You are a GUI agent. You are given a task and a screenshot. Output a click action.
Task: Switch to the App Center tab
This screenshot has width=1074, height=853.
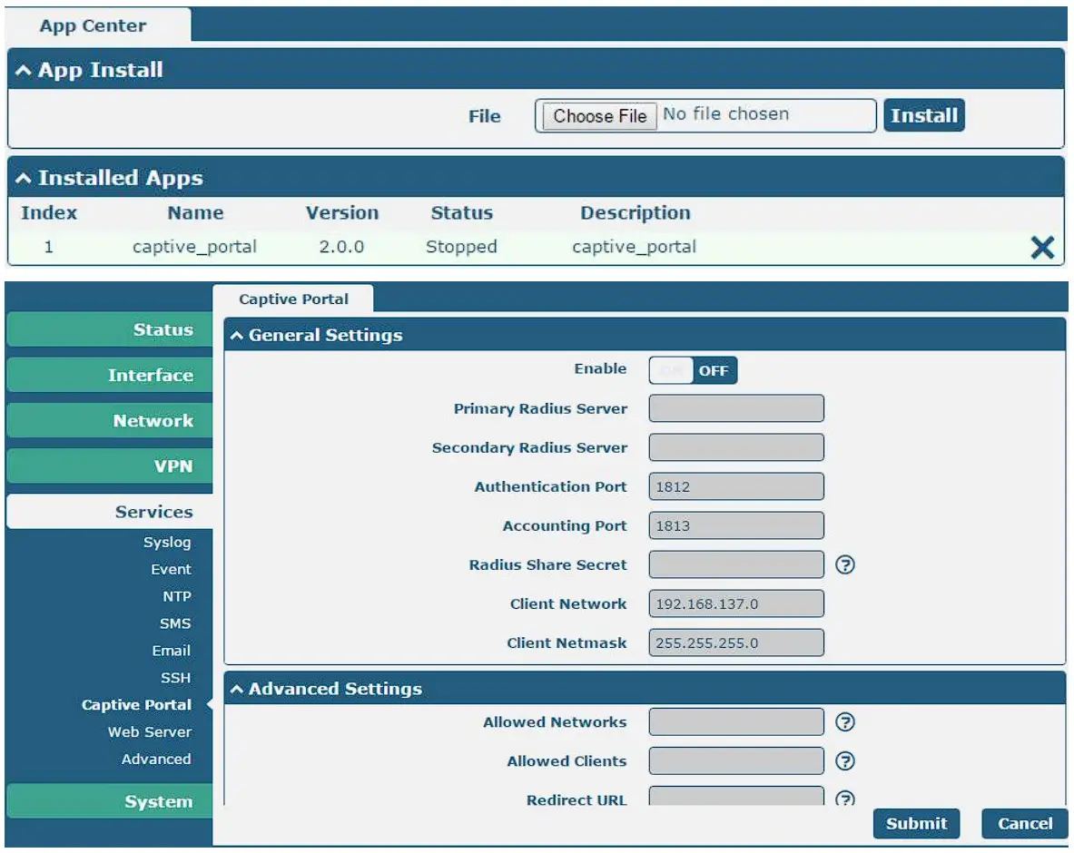(93, 25)
